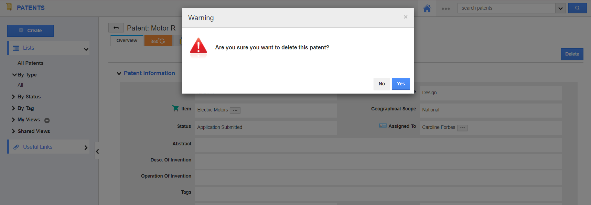Click the home icon in header
The height and width of the screenshot is (205, 591).
pos(427,8)
